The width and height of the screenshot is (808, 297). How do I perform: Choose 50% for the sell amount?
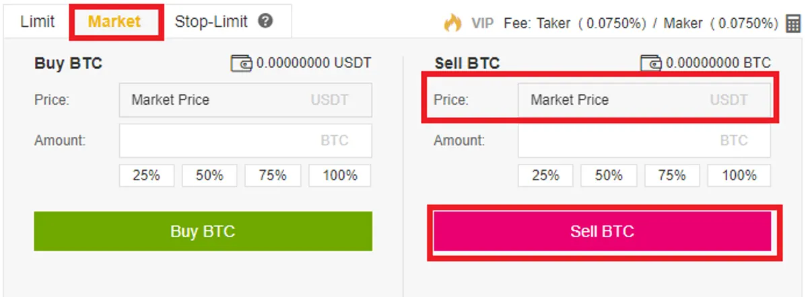(x=609, y=175)
